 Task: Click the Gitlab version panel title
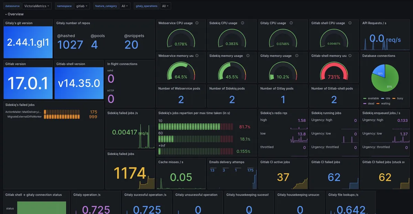coord(15,64)
